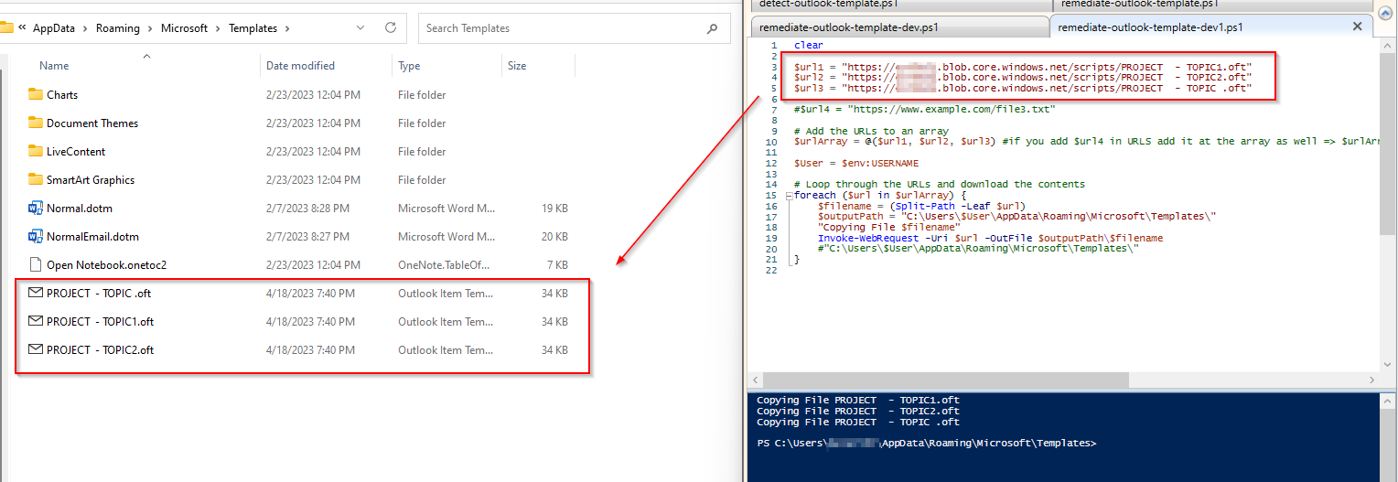Click the Charts folder icon
The width and height of the screenshot is (1398, 482).
36,94
